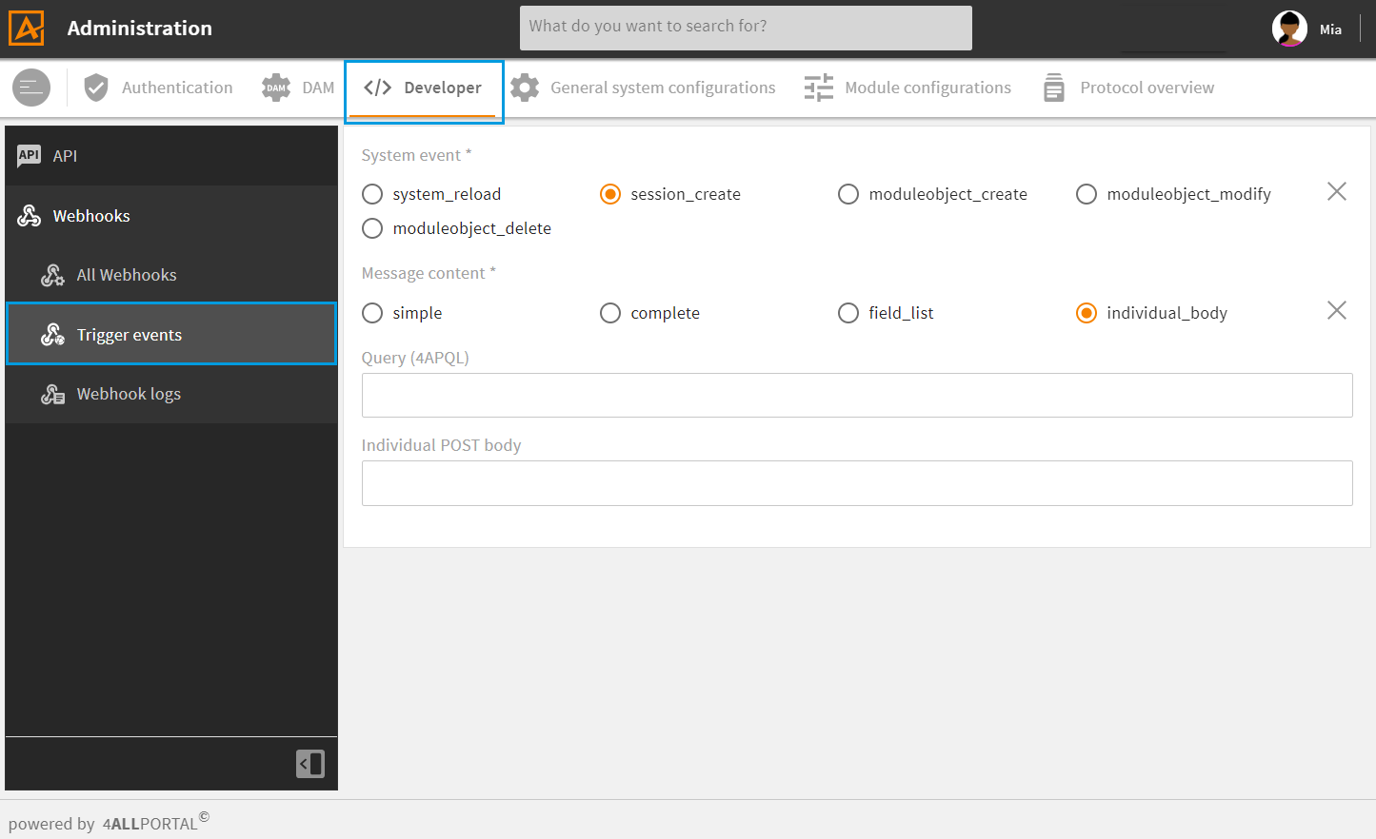Click the Authentication shield icon
Screen dimensions: 1376x839
[96, 88]
